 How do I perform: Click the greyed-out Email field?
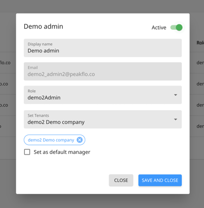[x=103, y=71]
